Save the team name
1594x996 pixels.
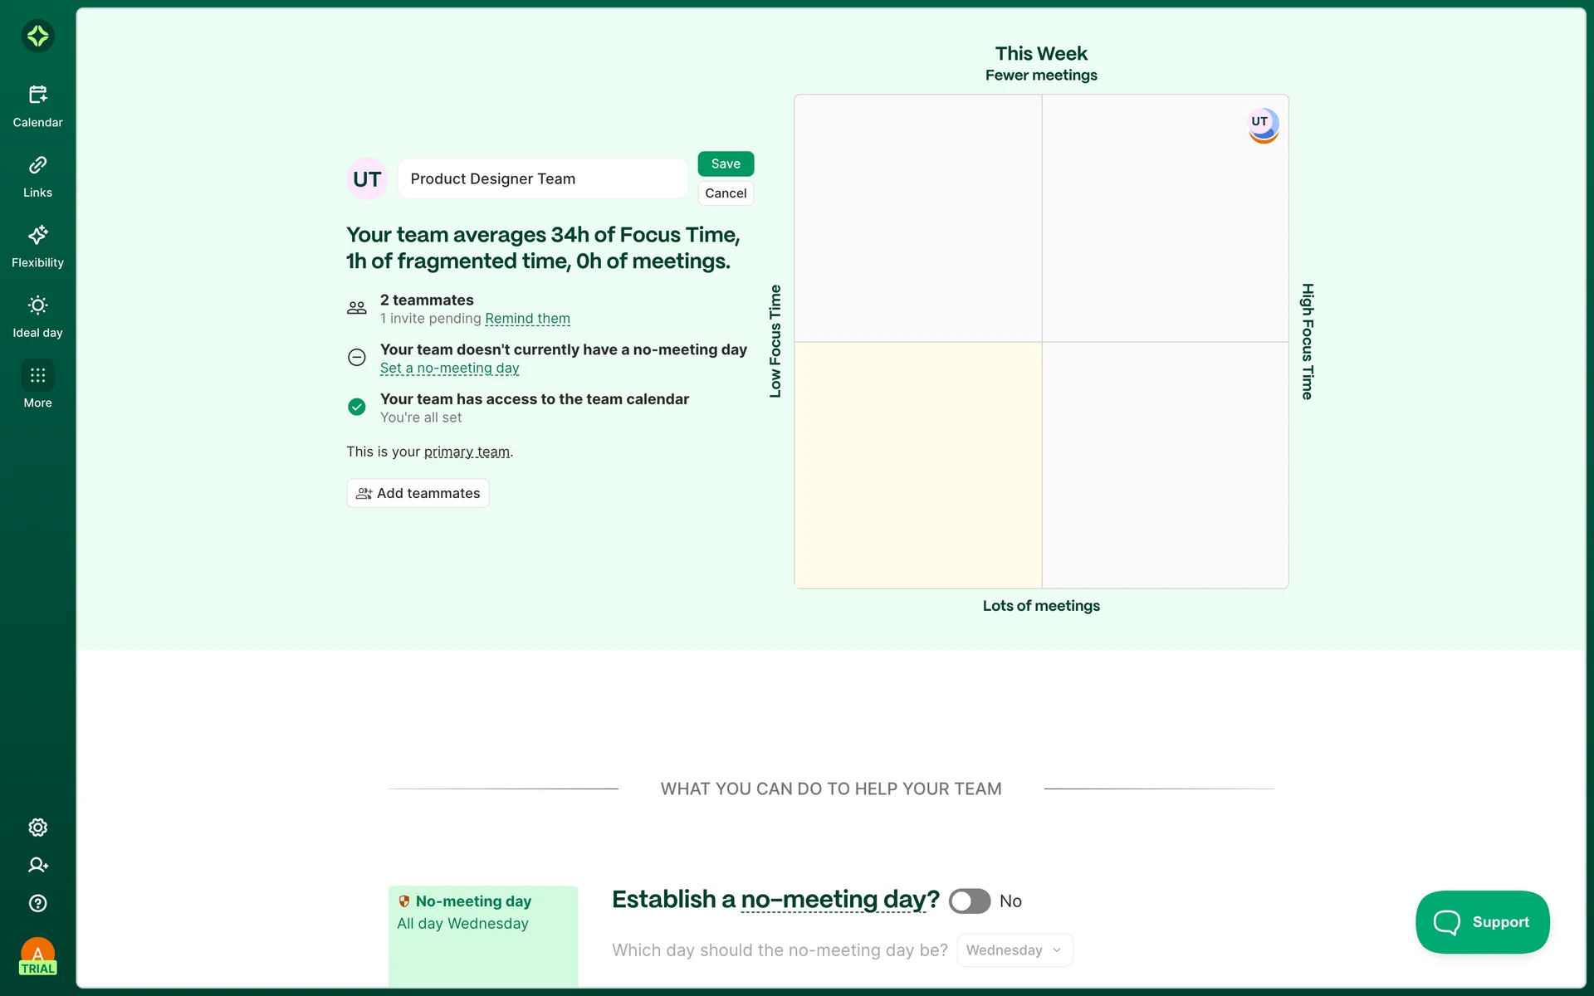tap(725, 164)
